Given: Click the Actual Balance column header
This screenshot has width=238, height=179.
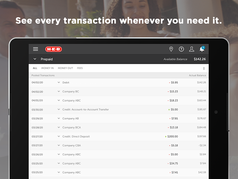Looking at the screenshot, I should click(198, 76).
